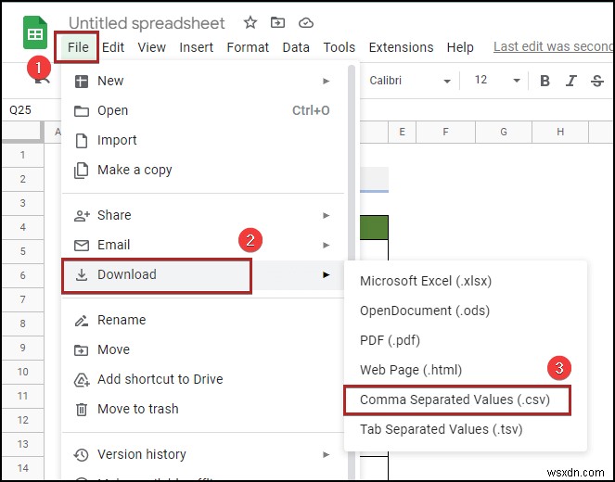Select column F header
The height and width of the screenshot is (482, 615).
click(445, 132)
